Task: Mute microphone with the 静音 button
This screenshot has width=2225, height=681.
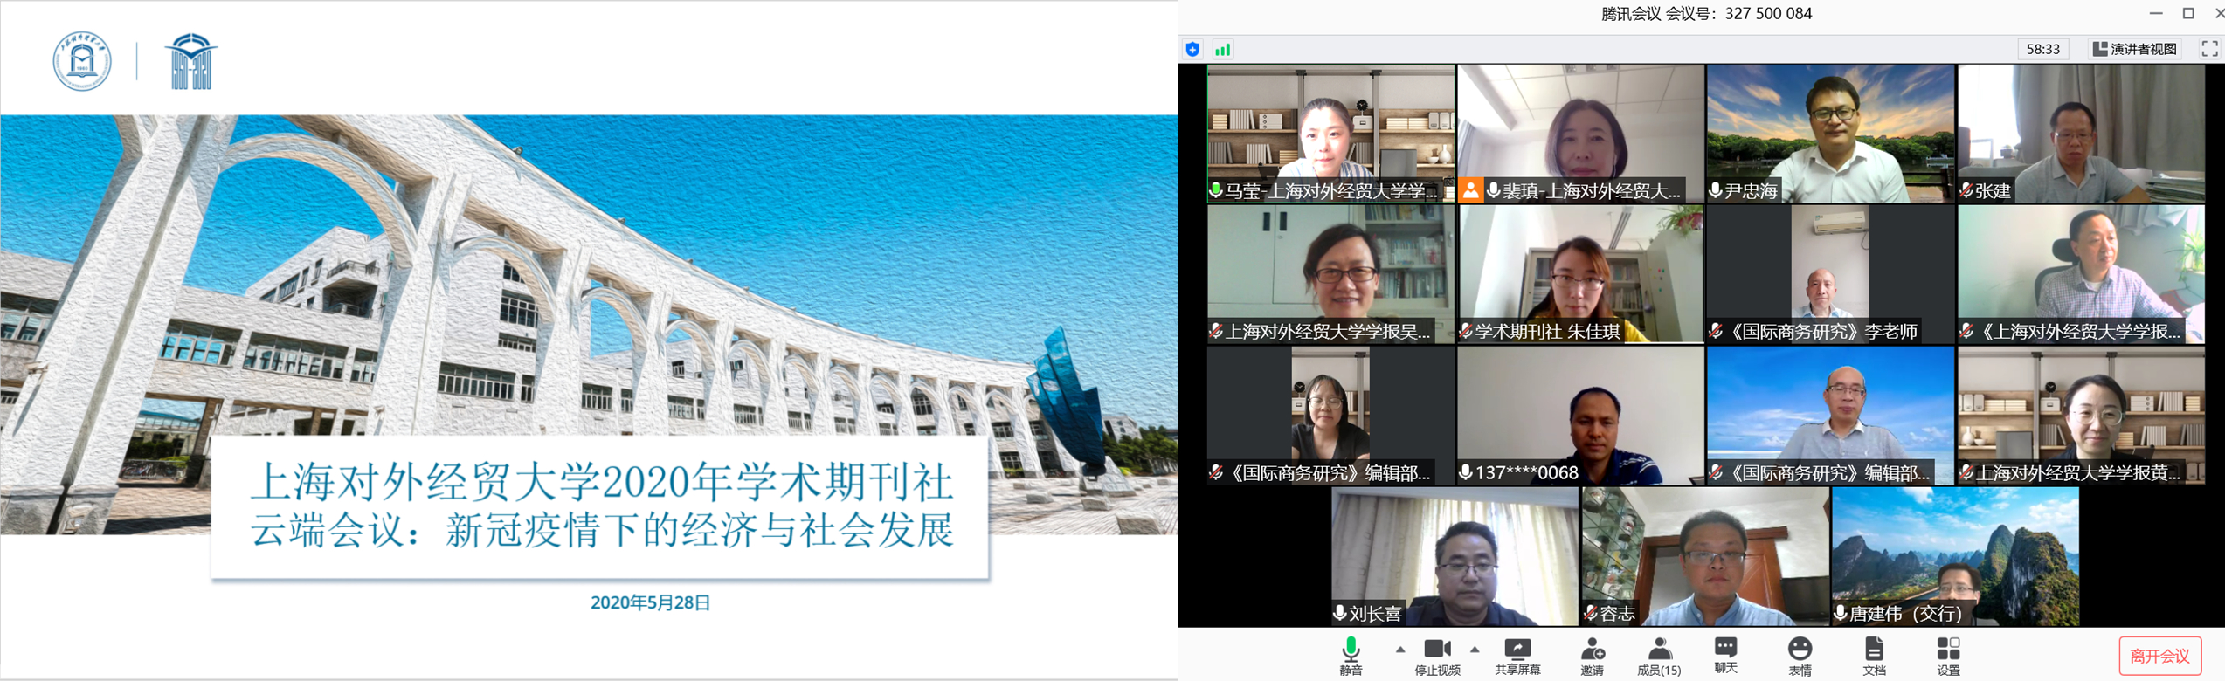Action: 1351,655
